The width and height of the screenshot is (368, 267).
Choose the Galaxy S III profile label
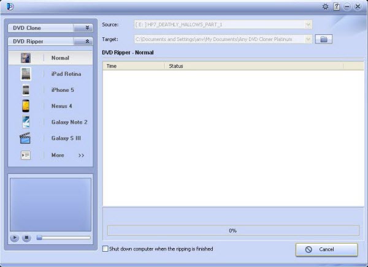pyautogui.click(x=66, y=138)
